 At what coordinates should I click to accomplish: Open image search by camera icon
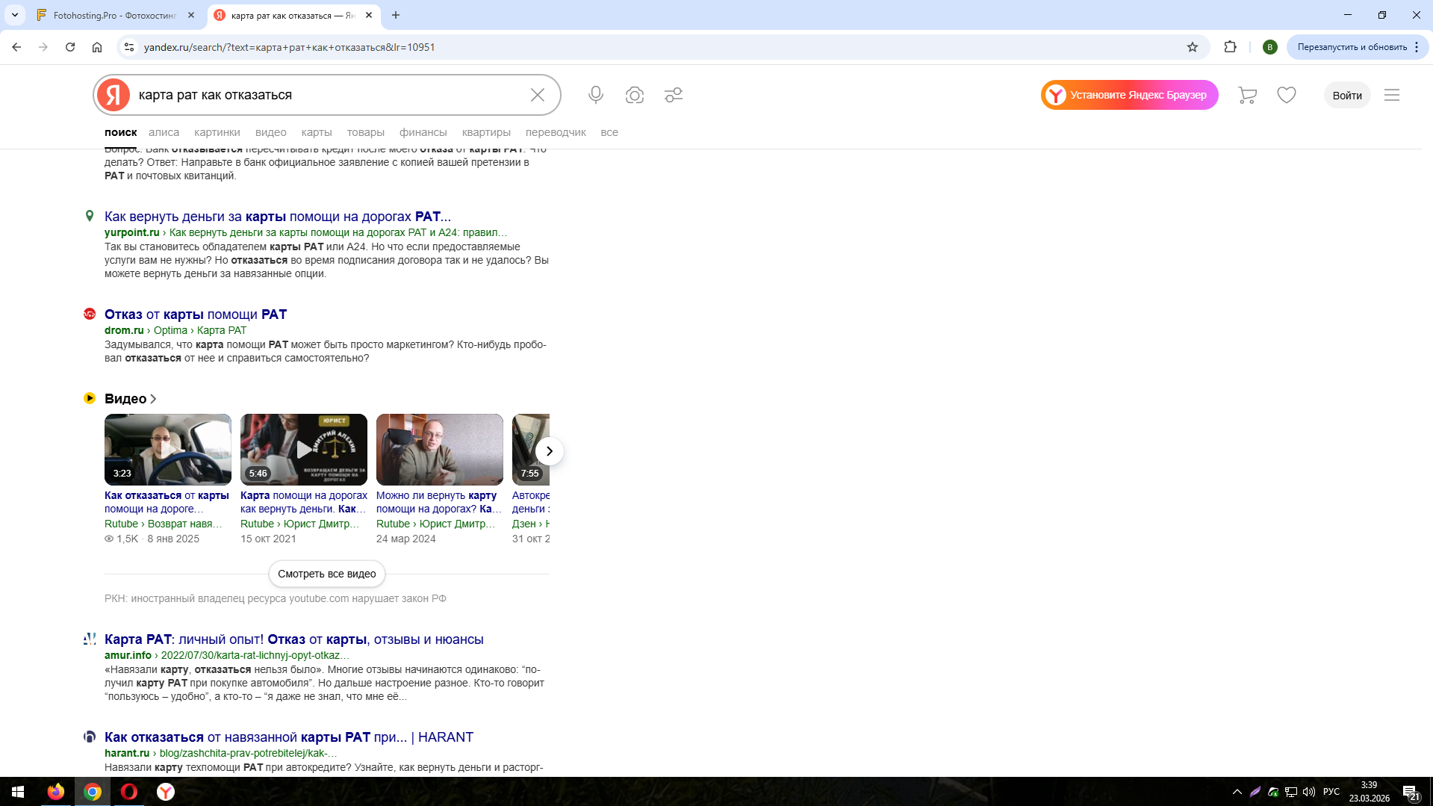(x=635, y=95)
